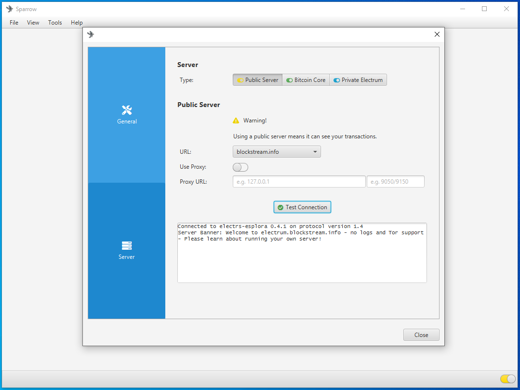Image resolution: width=520 pixels, height=390 pixels.
Task: Close the settings dialog with X
Action: pos(437,34)
